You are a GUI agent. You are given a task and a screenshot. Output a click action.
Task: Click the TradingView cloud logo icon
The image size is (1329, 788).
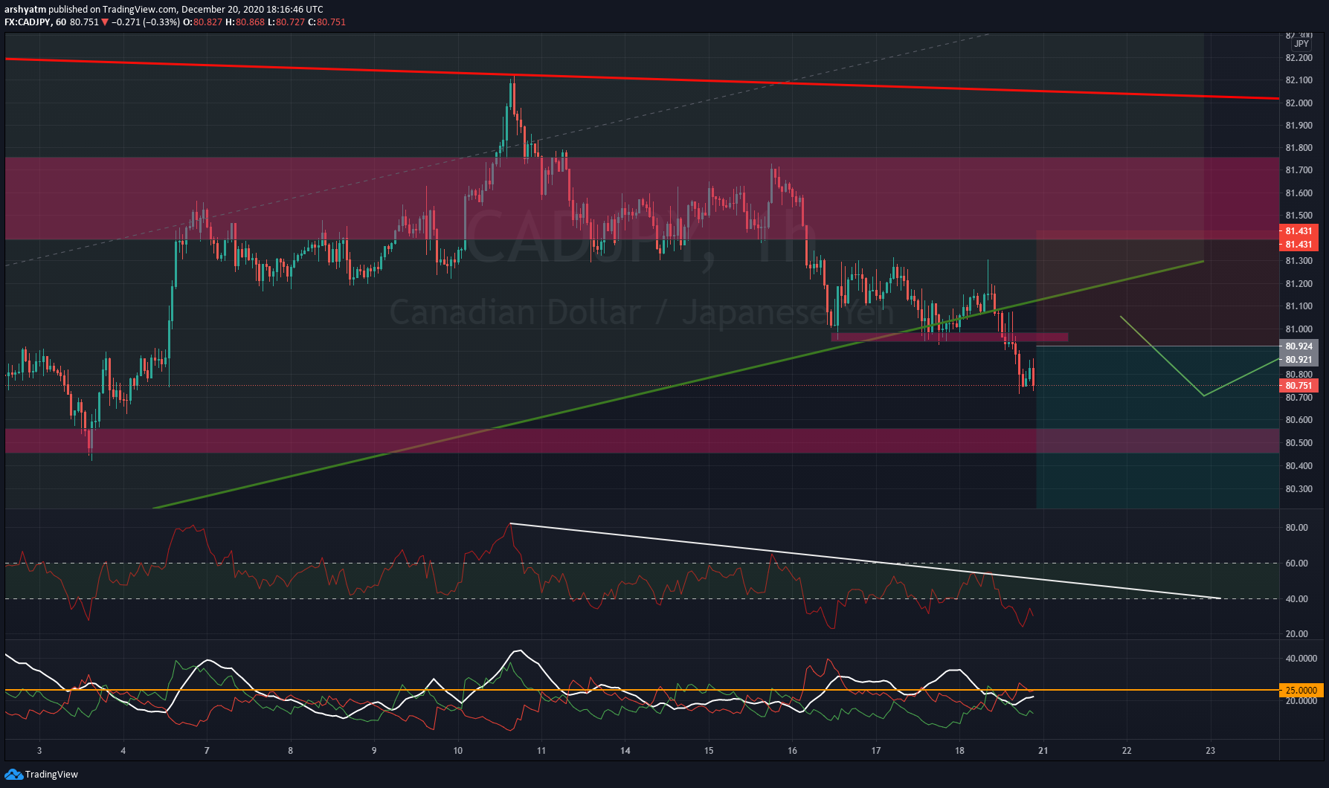13,775
